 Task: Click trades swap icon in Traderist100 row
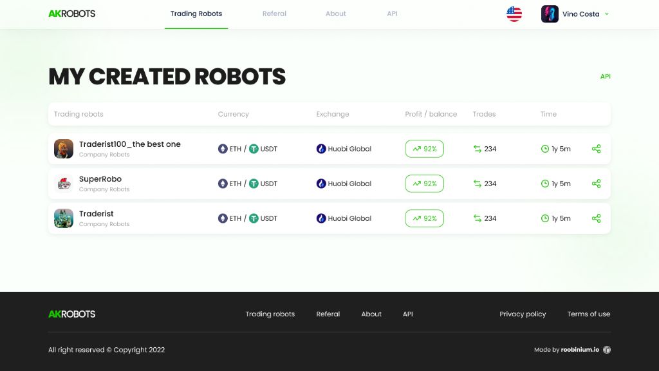click(478, 149)
